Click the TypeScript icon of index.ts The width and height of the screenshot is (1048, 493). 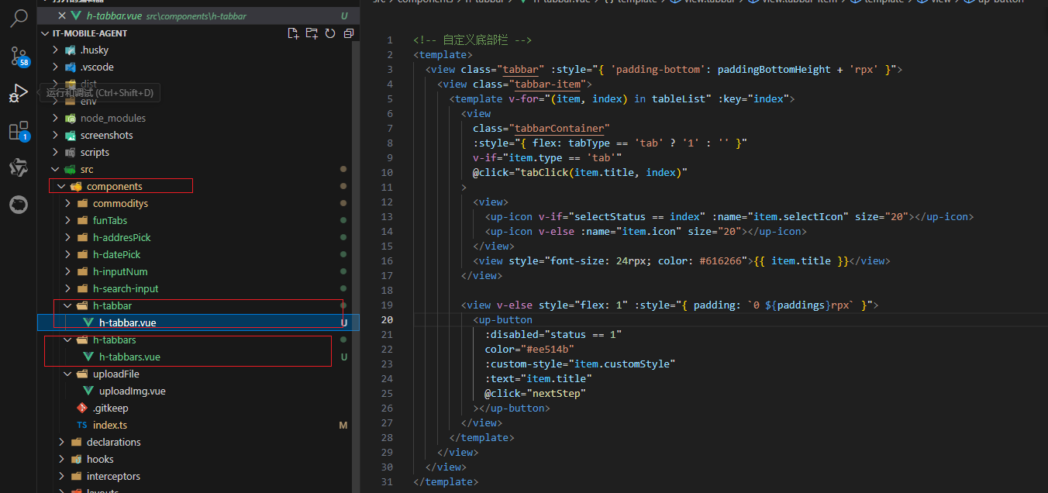pyautogui.click(x=82, y=425)
